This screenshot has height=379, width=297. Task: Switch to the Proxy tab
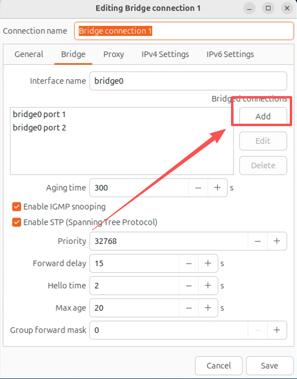click(x=113, y=54)
